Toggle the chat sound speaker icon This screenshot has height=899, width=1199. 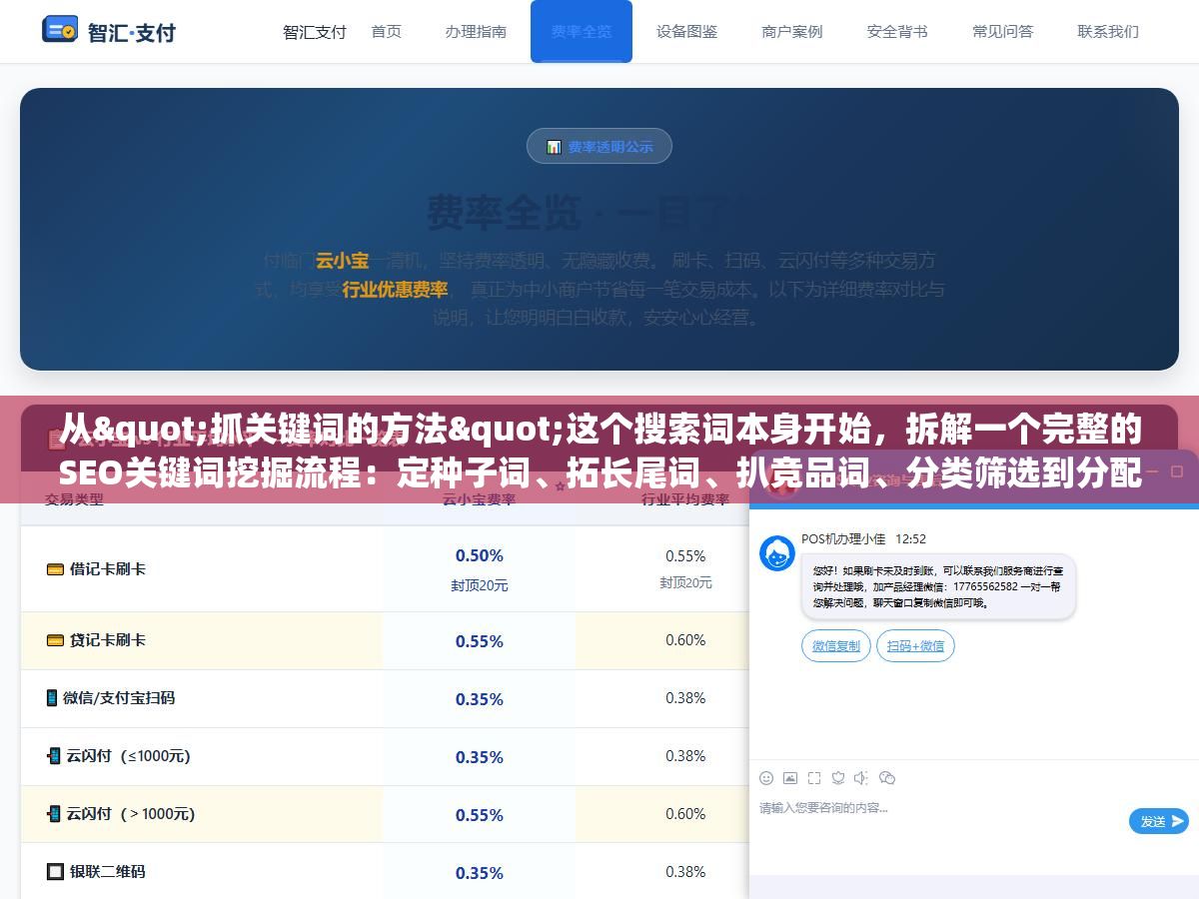coord(862,778)
